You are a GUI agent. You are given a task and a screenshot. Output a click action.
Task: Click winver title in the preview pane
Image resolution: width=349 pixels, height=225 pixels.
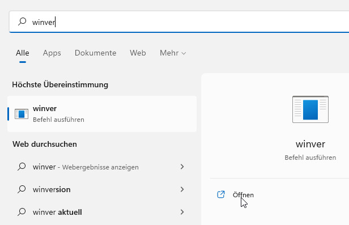coord(310,144)
